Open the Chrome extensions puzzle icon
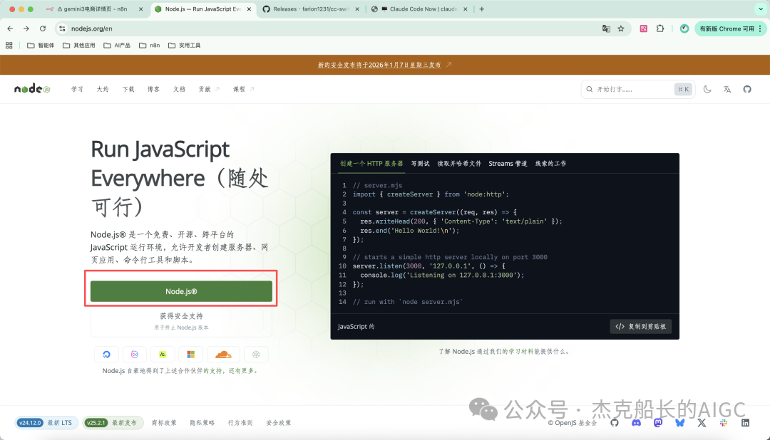The height and width of the screenshot is (440, 770). click(660, 28)
